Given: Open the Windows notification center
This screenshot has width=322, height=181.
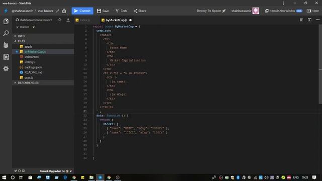Looking at the screenshot, I should [314, 177].
